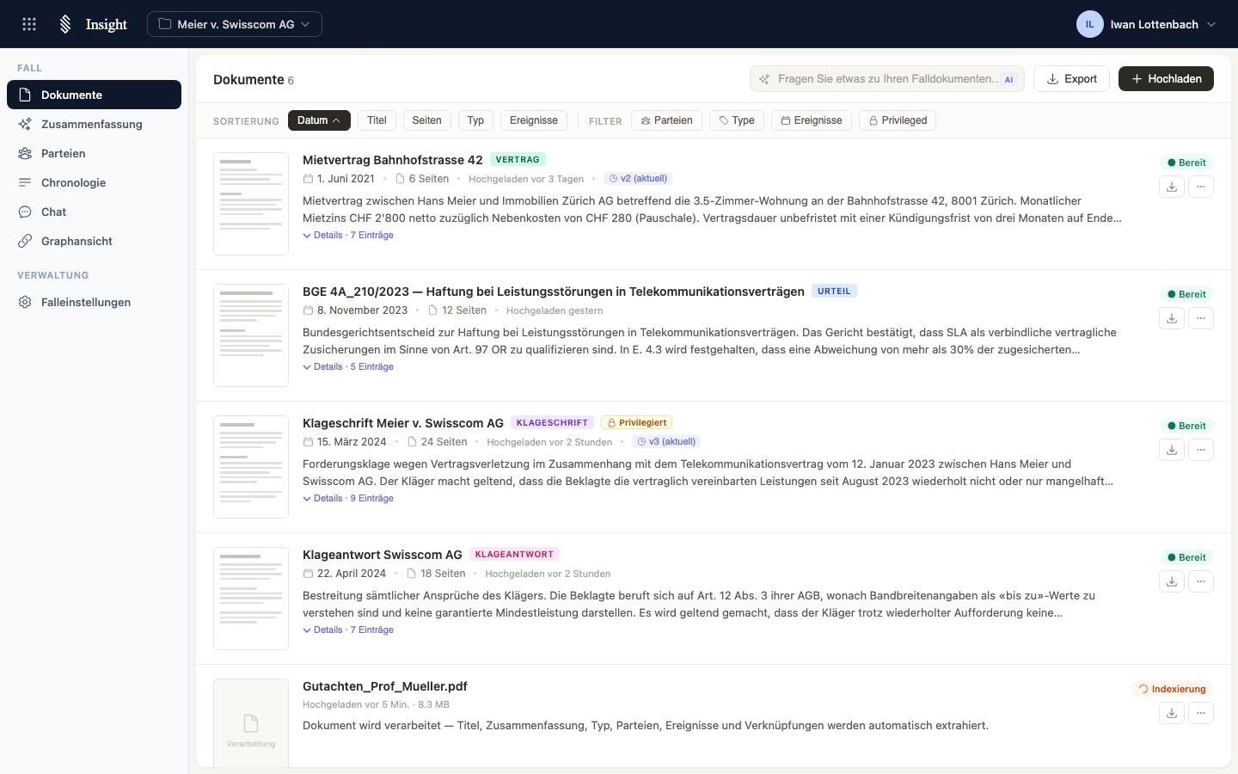1238x774 pixels.
Task: Toggle the Privileged filter
Action: (x=898, y=120)
